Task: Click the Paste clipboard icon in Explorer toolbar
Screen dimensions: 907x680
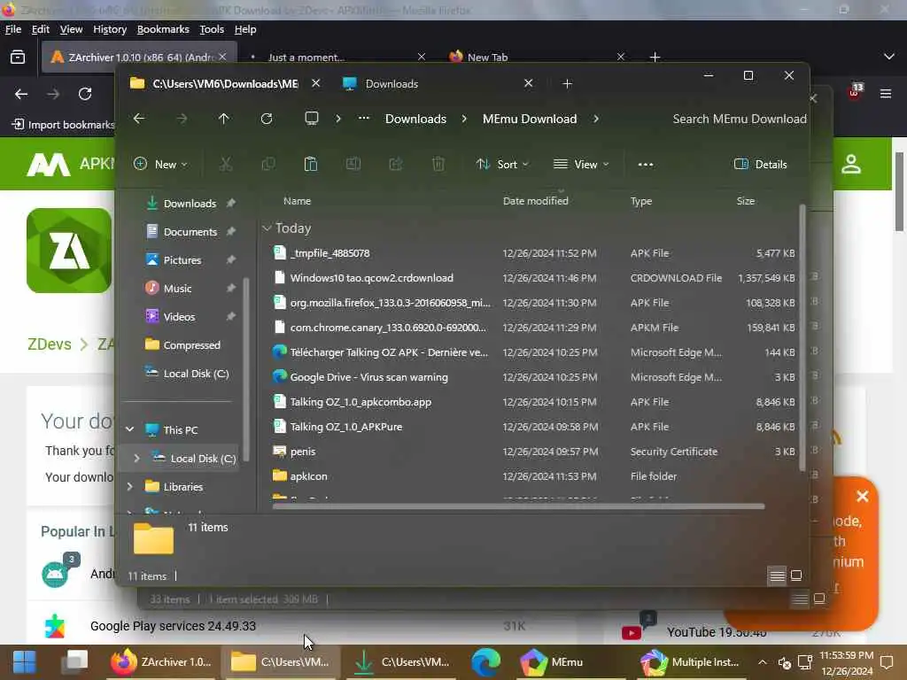Action: coord(311,164)
